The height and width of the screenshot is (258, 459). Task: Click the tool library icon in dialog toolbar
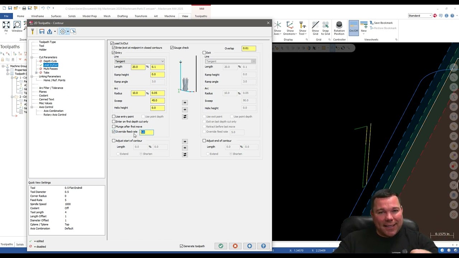click(x=32, y=32)
